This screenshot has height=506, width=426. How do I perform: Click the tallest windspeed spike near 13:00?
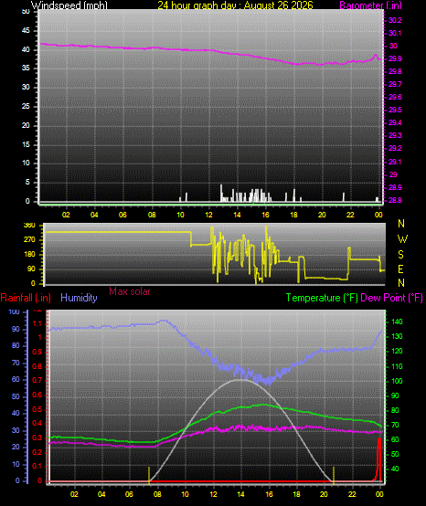pyautogui.click(x=221, y=193)
